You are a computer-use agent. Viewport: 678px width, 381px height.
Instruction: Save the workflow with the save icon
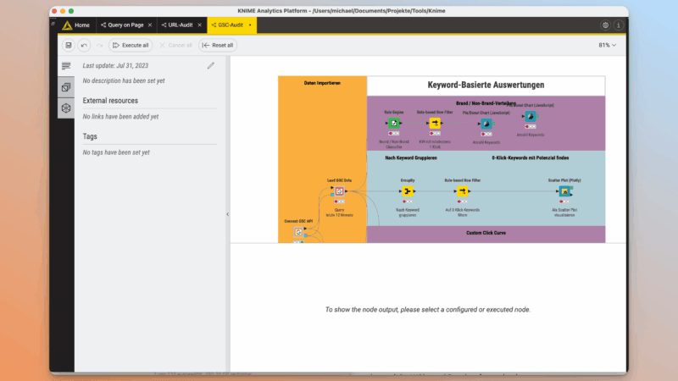click(x=69, y=45)
